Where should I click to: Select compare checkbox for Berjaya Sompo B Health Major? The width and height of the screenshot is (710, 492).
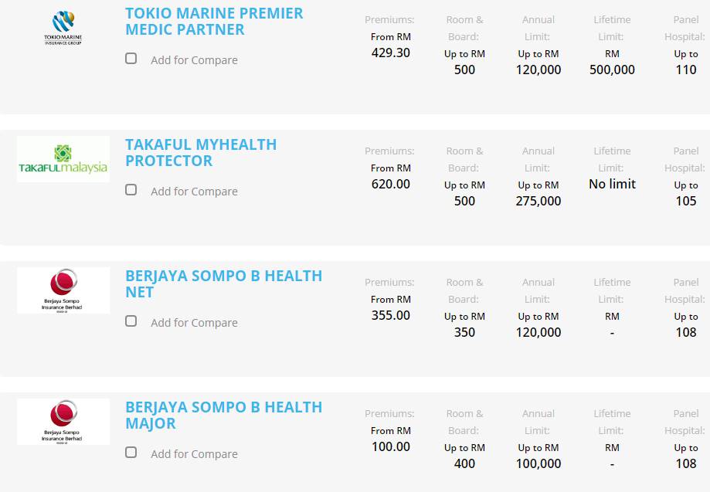[x=131, y=453]
